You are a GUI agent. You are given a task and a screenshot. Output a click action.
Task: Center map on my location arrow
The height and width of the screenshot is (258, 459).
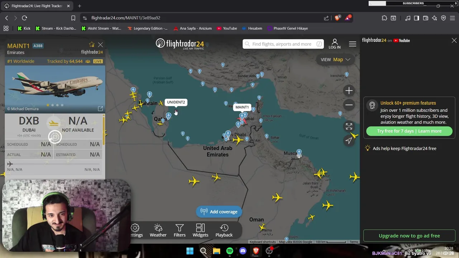click(x=349, y=140)
